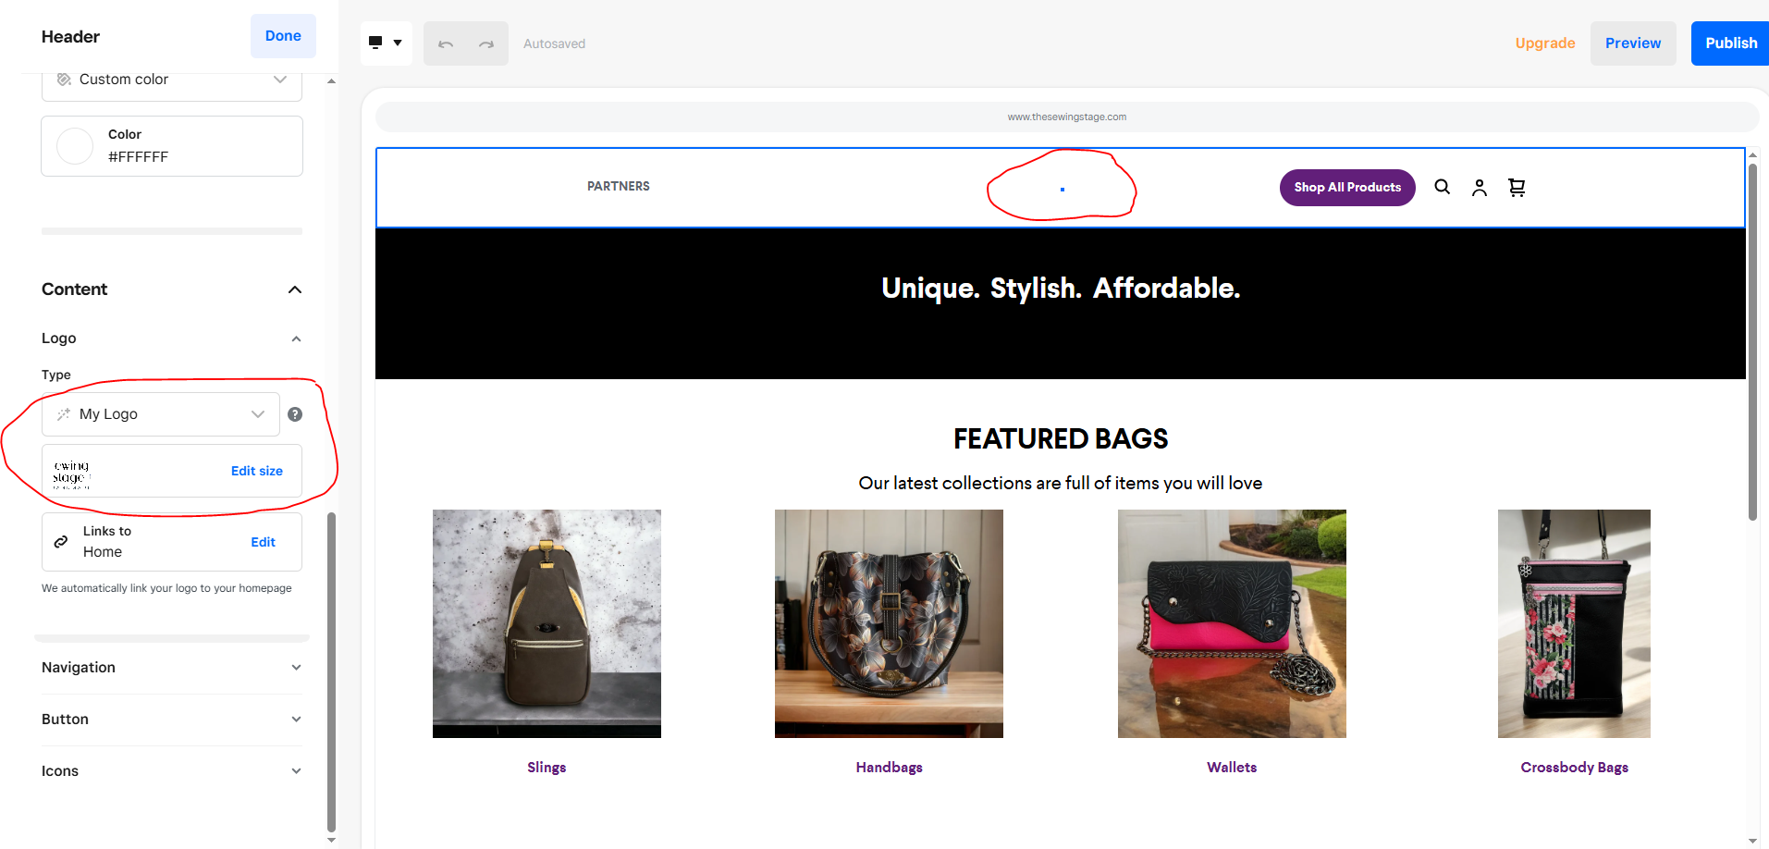This screenshot has width=1769, height=849.
Task: Click the white color swatch circle
Action: click(x=75, y=146)
